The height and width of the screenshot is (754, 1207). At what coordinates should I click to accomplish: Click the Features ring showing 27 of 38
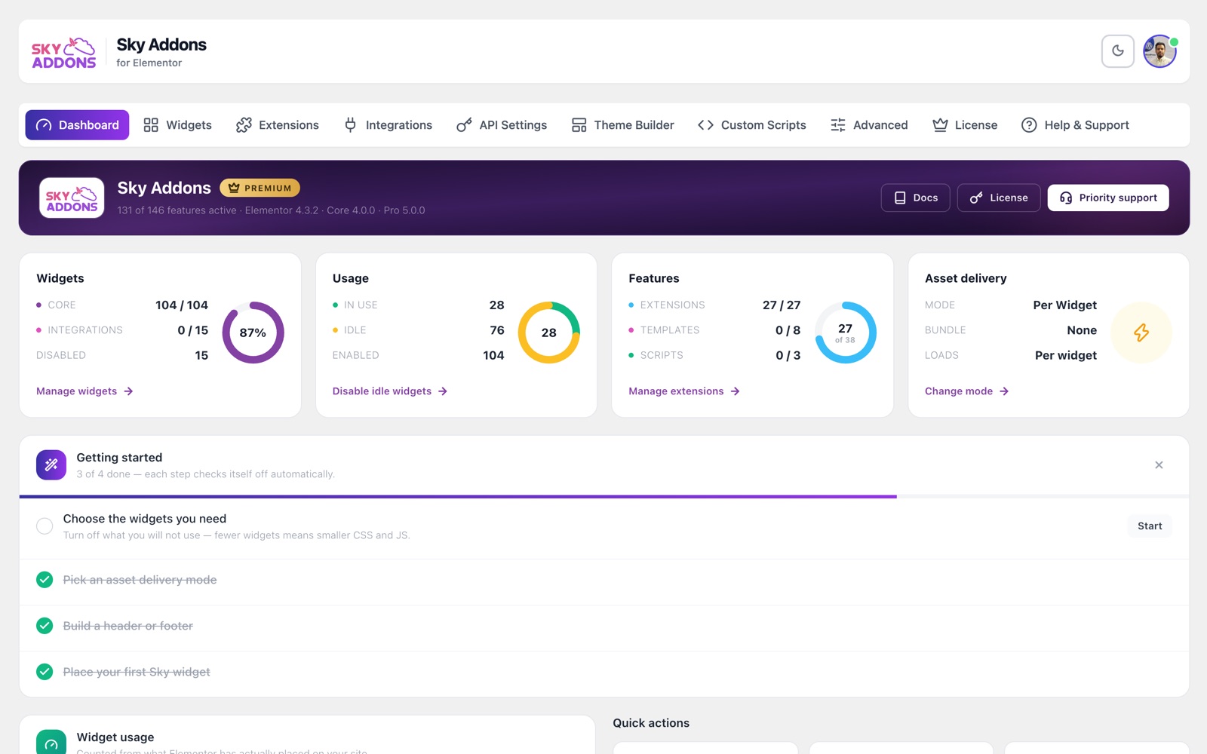pyautogui.click(x=845, y=333)
